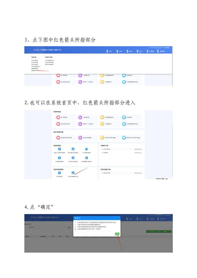The width and height of the screenshot is (197, 278).
Task: Click the purple round icon in the labor-relations common functions row
Action: click(x=80, y=138)
